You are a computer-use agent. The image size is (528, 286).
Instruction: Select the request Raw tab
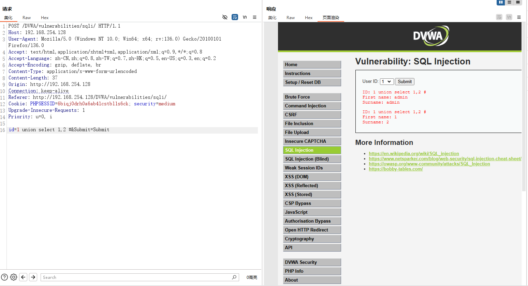[27, 18]
